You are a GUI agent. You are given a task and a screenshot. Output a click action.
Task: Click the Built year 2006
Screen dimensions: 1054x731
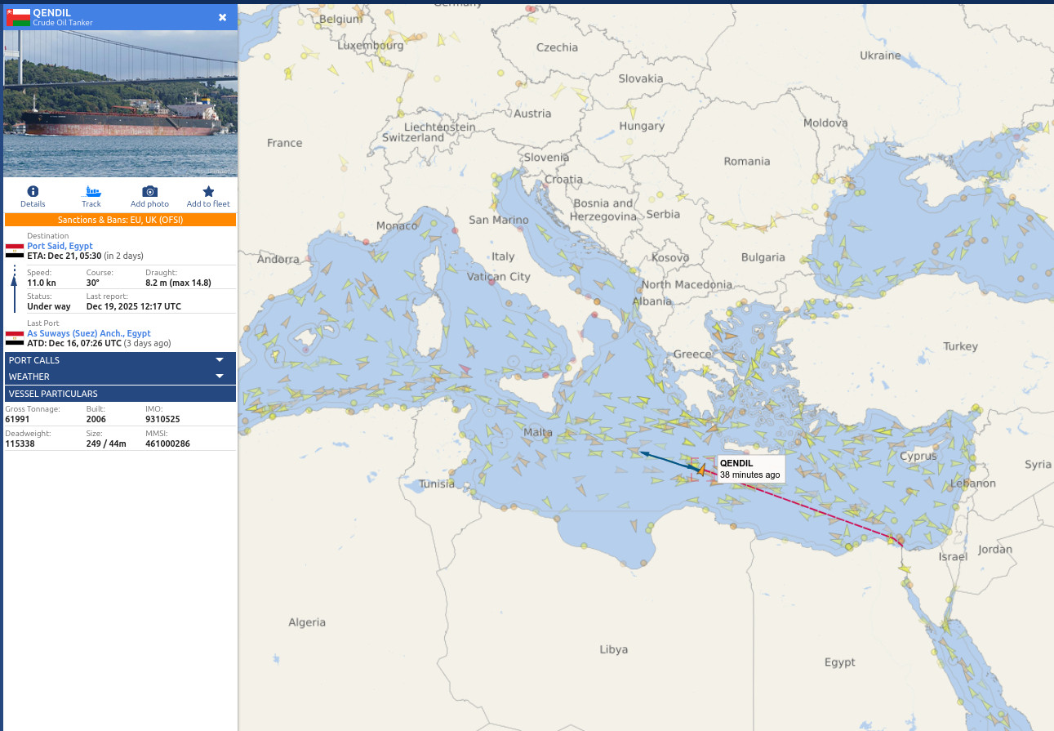click(96, 419)
